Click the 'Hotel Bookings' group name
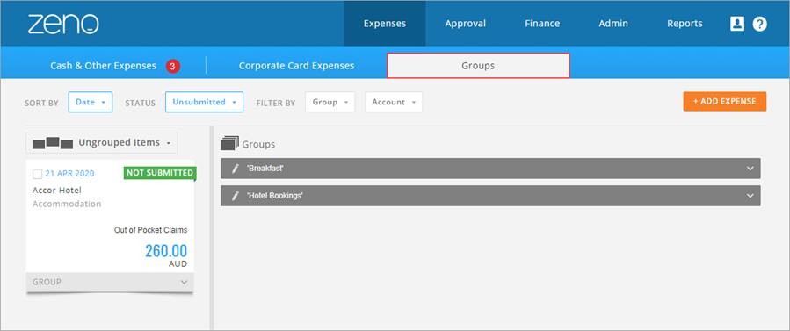The height and width of the screenshot is (331, 790). (x=274, y=196)
